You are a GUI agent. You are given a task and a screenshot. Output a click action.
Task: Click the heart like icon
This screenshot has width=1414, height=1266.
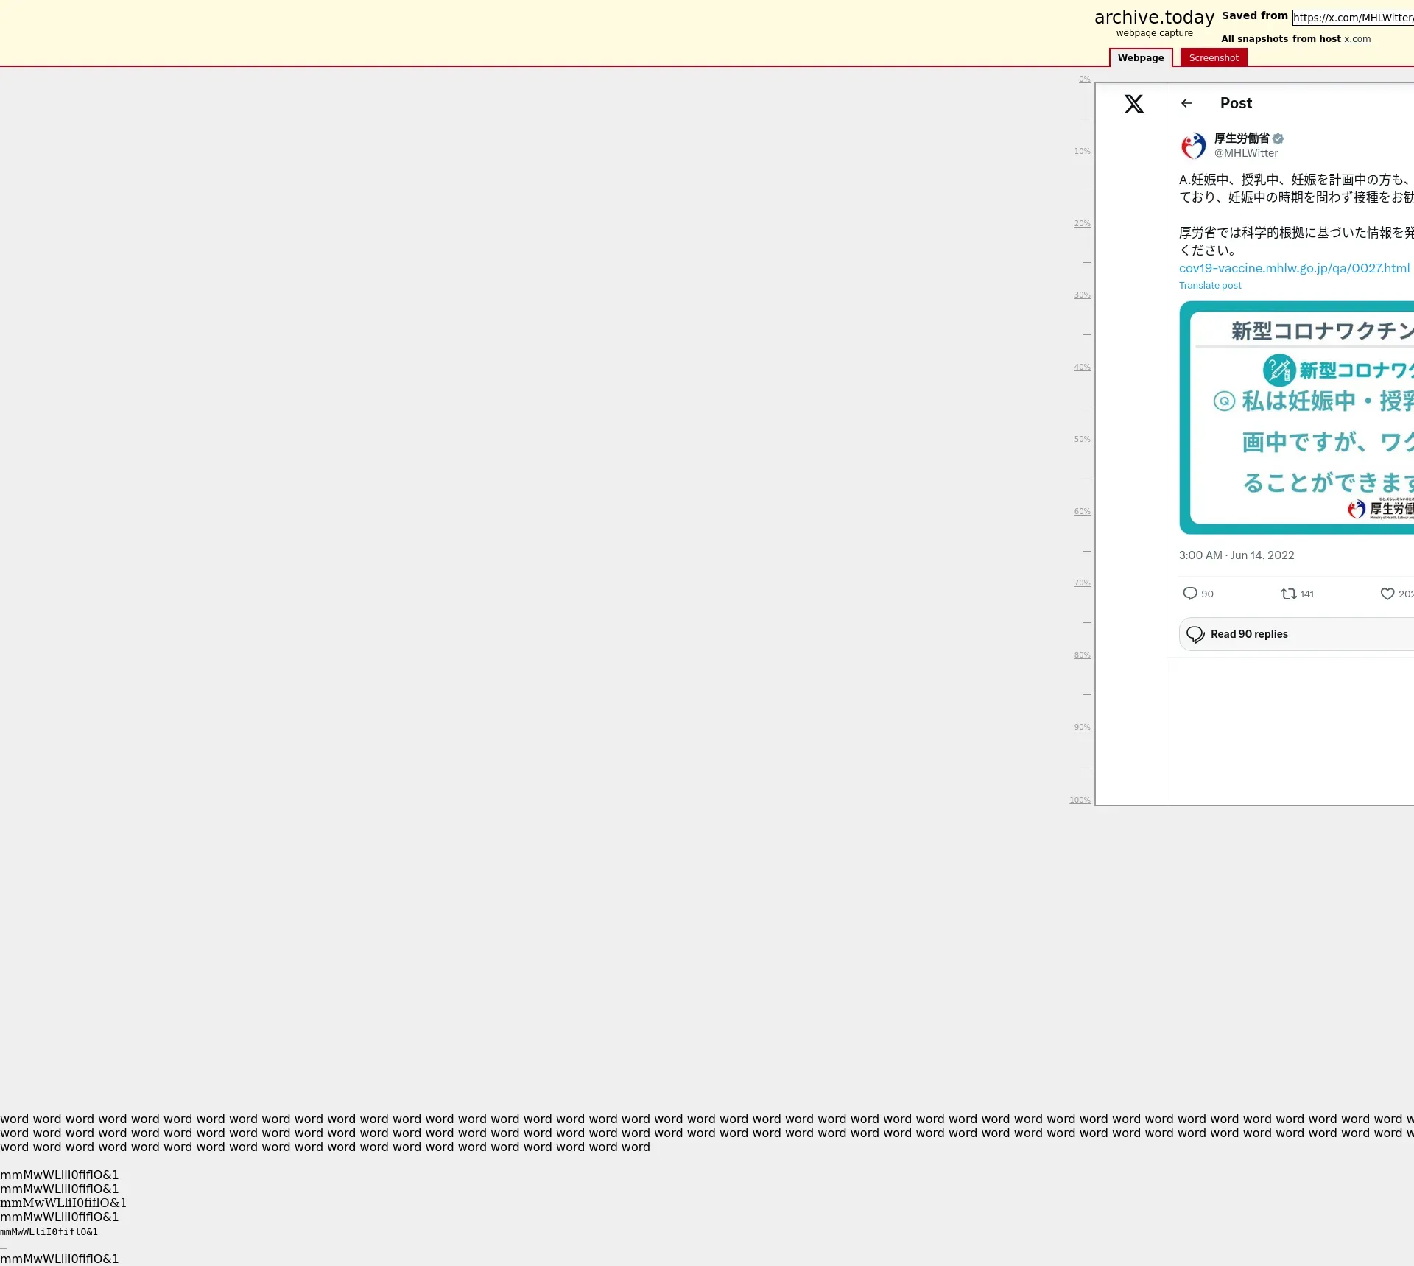[1387, 594]
